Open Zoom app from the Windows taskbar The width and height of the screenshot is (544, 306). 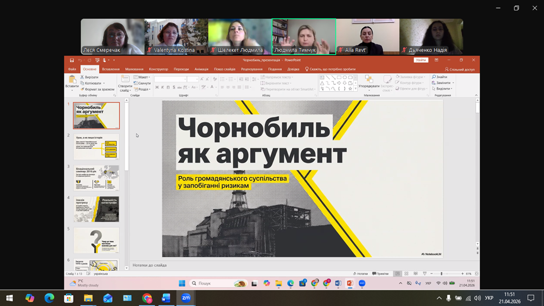click(186, 298)
